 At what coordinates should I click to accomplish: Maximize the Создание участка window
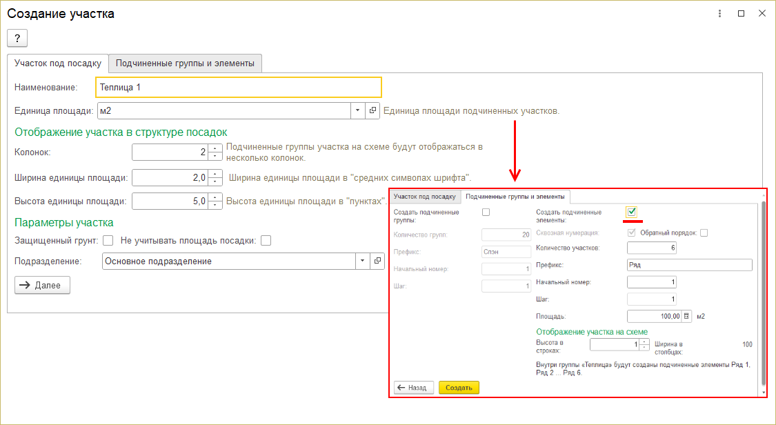[x=741, y=14]
